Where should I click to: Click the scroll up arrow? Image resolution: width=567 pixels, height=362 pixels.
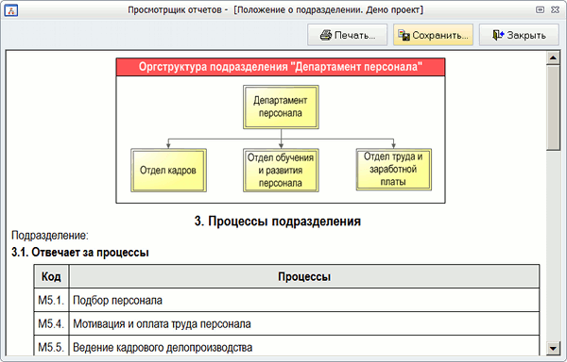553,58
